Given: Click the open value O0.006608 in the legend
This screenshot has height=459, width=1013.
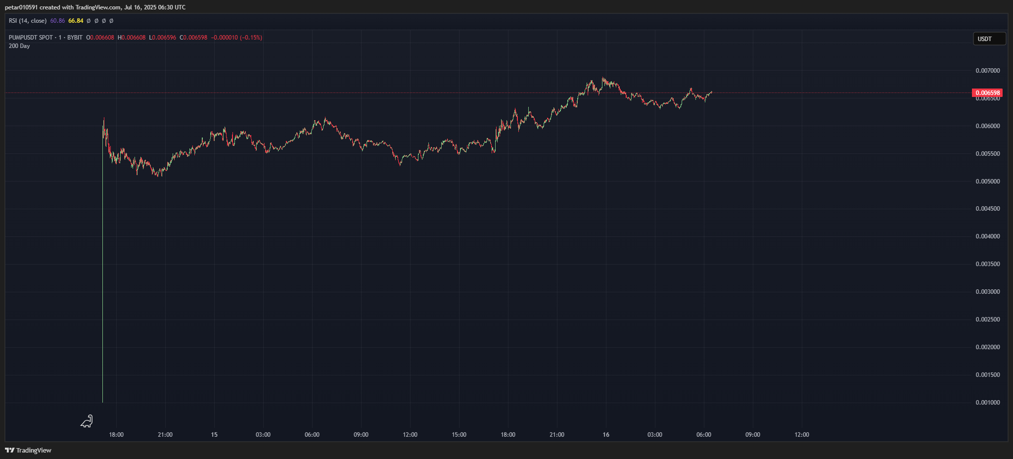Looking at the screenshot, I should pyautogui.click(x=100, y=37).
